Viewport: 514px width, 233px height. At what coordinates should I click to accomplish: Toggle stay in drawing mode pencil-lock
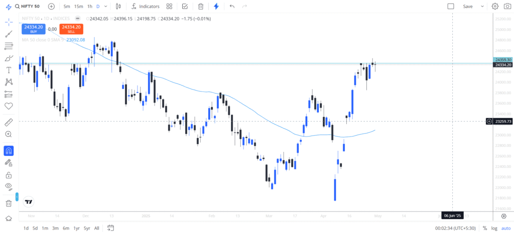pos(9,162)
